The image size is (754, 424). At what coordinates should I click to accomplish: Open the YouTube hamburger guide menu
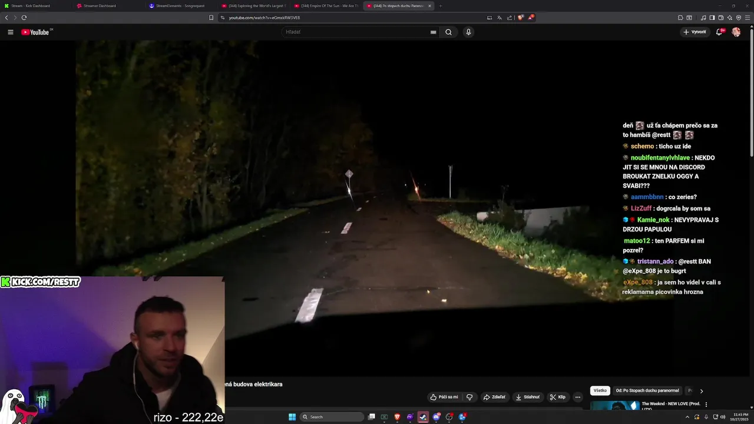[10, 32]
